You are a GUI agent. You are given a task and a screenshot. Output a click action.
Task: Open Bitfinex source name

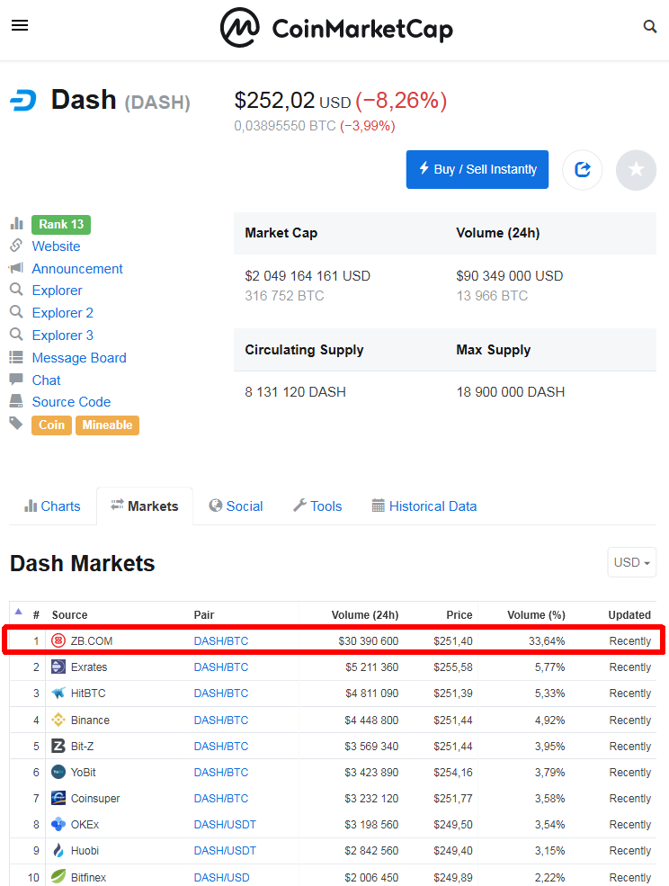89,877
